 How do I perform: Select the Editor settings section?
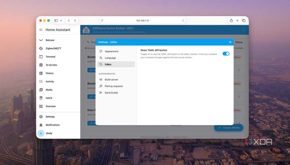116,65
